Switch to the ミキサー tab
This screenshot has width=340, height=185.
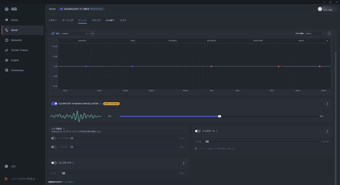(53, 20)
